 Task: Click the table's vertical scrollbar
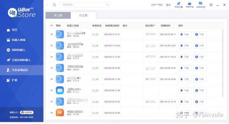223,63
